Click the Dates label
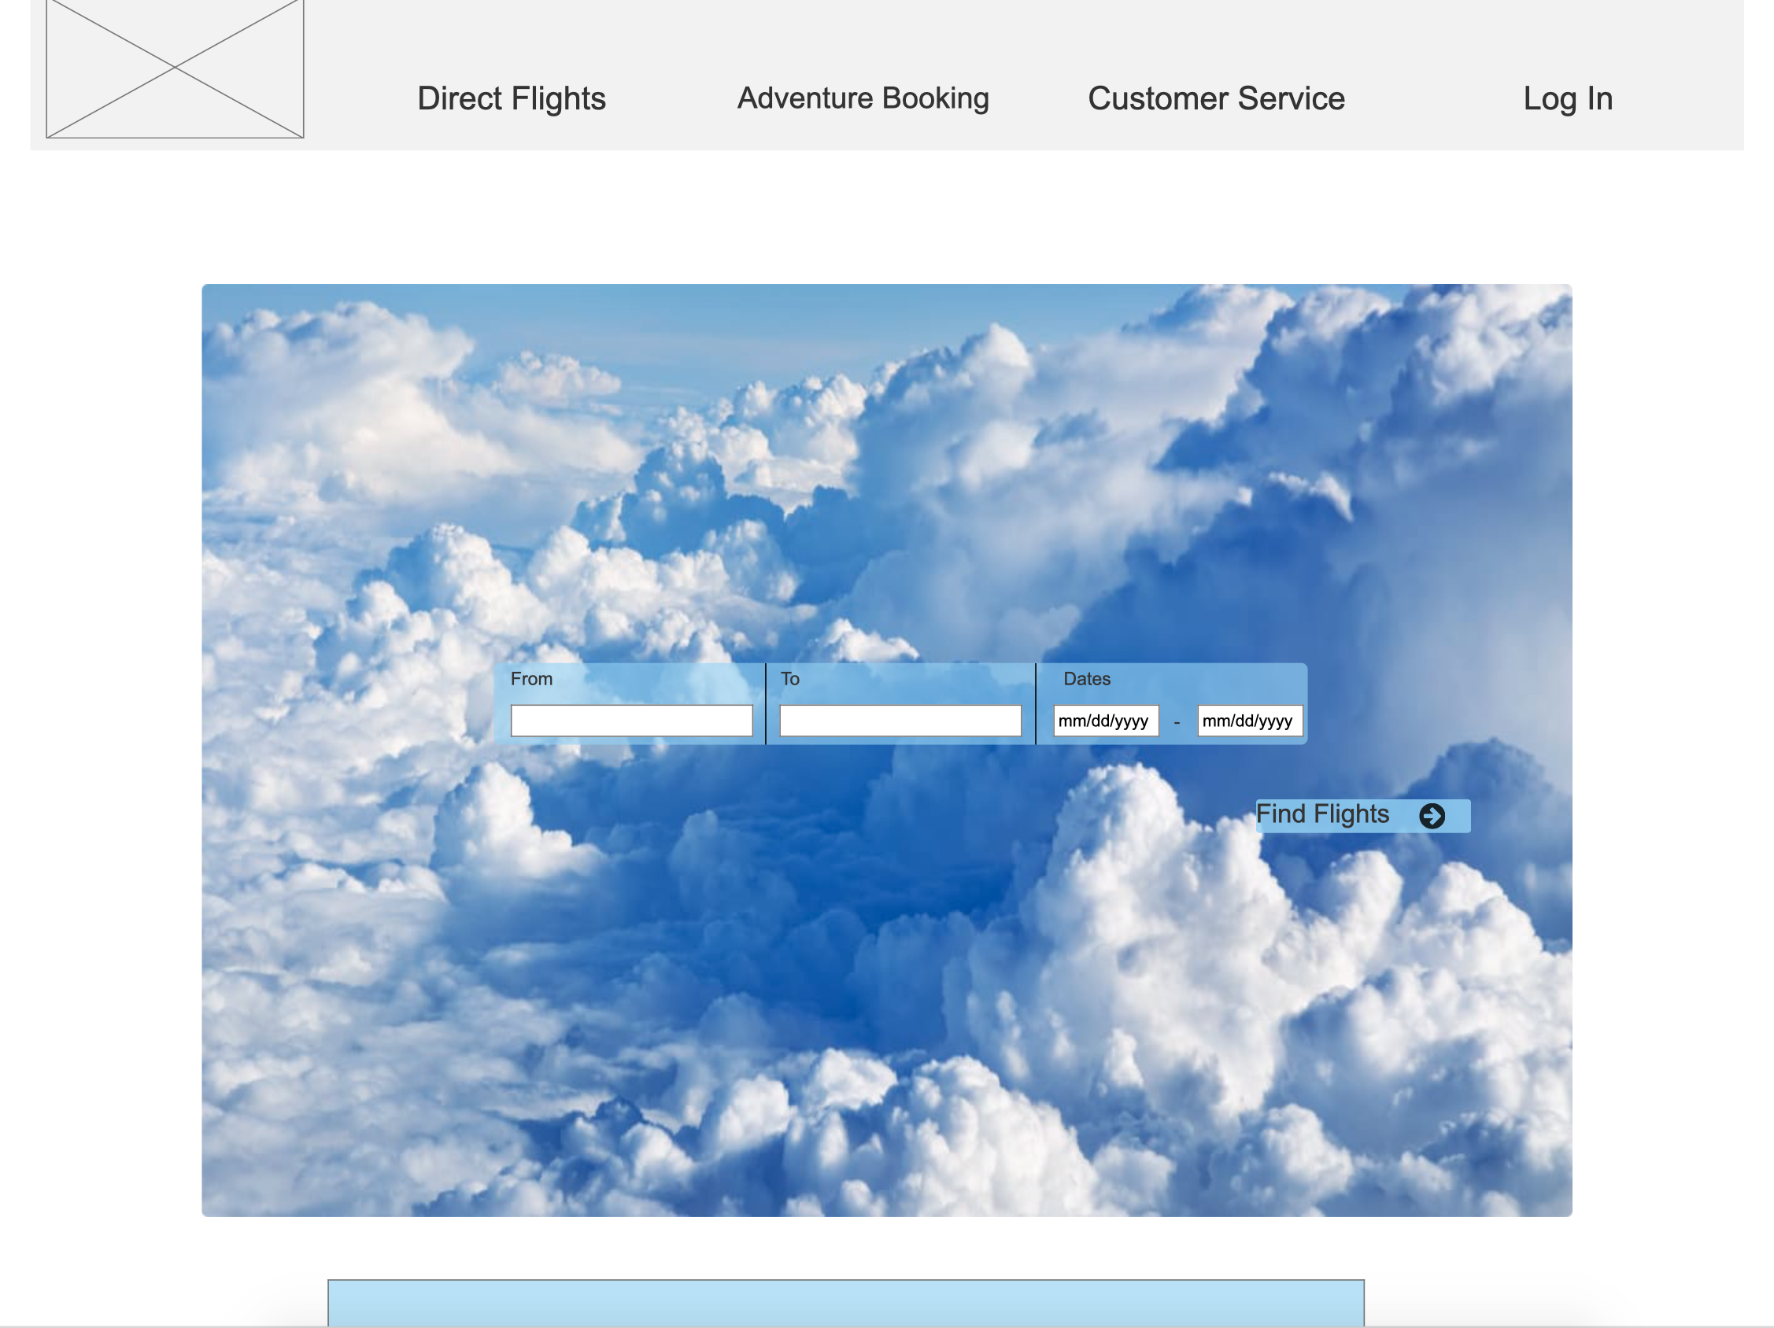 [x=1086, y=679]
